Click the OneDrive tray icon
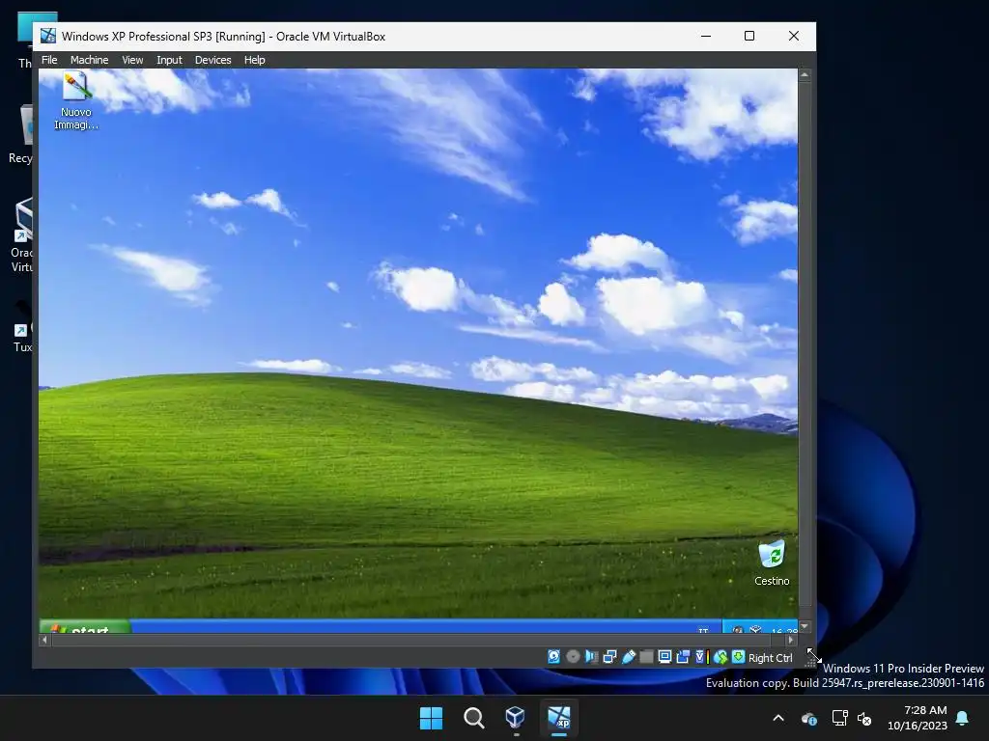Viewport: 989px width, 741px height. (809, 718)
